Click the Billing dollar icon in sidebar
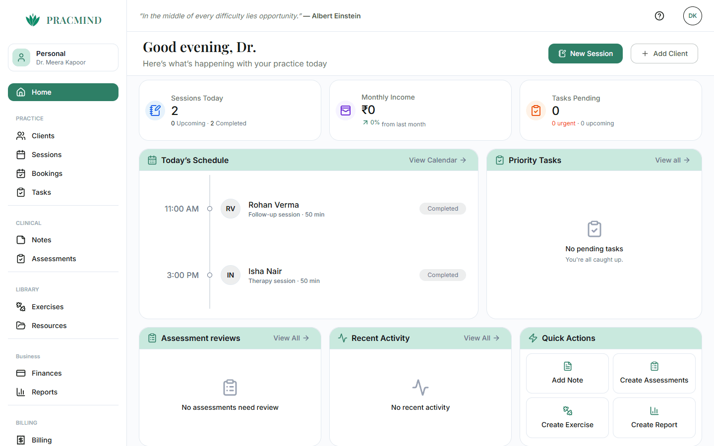The width and height of the screenshot is (714, 446). click(x=21, y=440)
